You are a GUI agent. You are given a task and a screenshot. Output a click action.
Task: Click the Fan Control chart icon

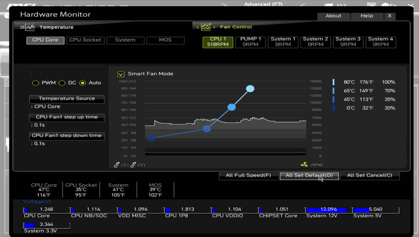coord(206,27)
